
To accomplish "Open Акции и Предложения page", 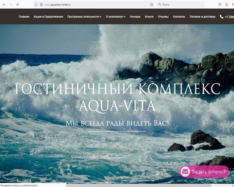I will [x=48, y=17].
